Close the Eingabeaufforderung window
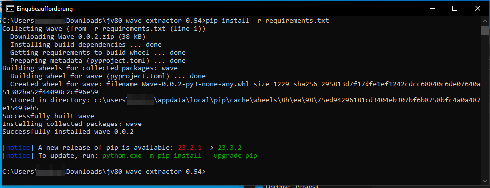This screenshot has width=490, height=188. tap(478, 9)
